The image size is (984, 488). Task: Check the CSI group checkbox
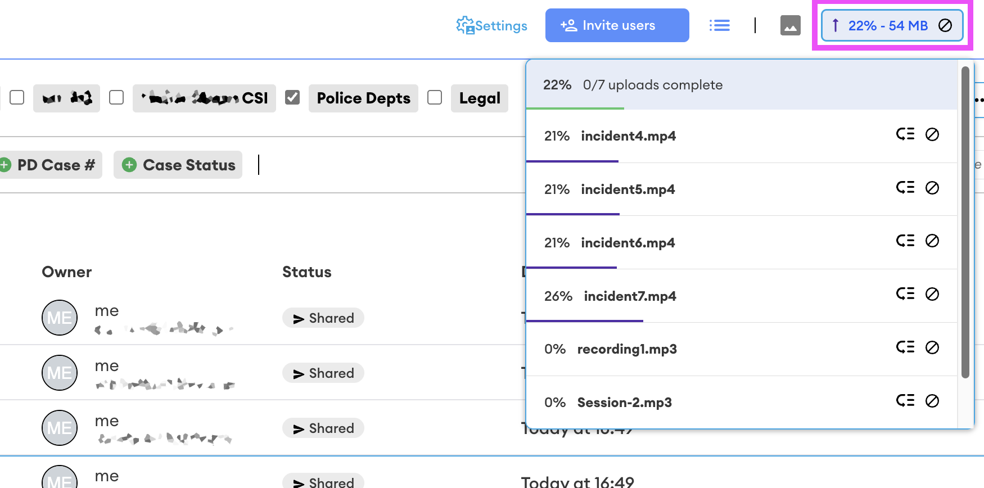point(116,97)
